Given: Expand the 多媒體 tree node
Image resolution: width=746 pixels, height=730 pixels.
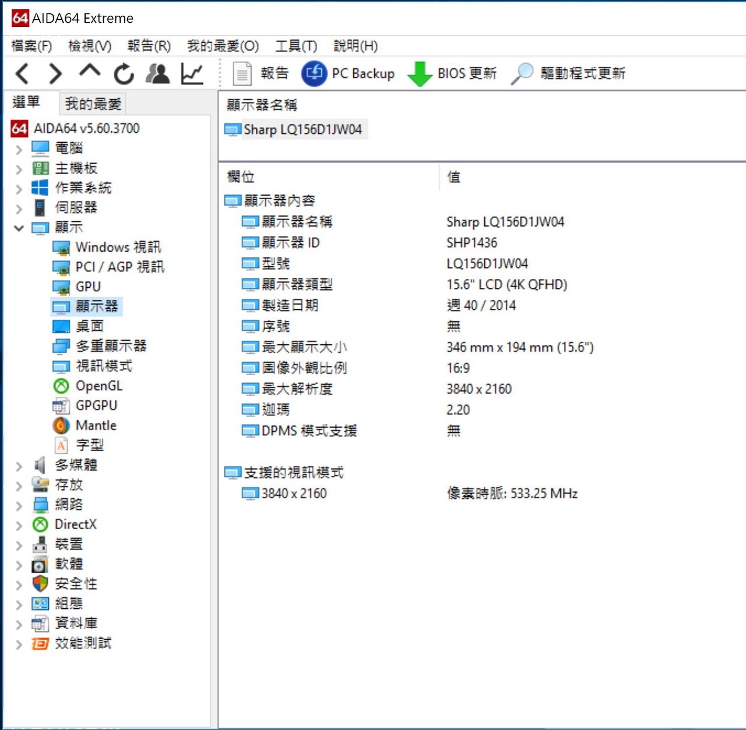Looking at the screenshot, I should click(19, 465).
